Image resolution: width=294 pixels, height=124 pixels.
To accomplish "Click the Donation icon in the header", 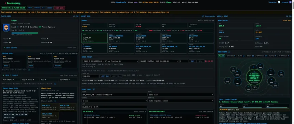I will point(279,2).
